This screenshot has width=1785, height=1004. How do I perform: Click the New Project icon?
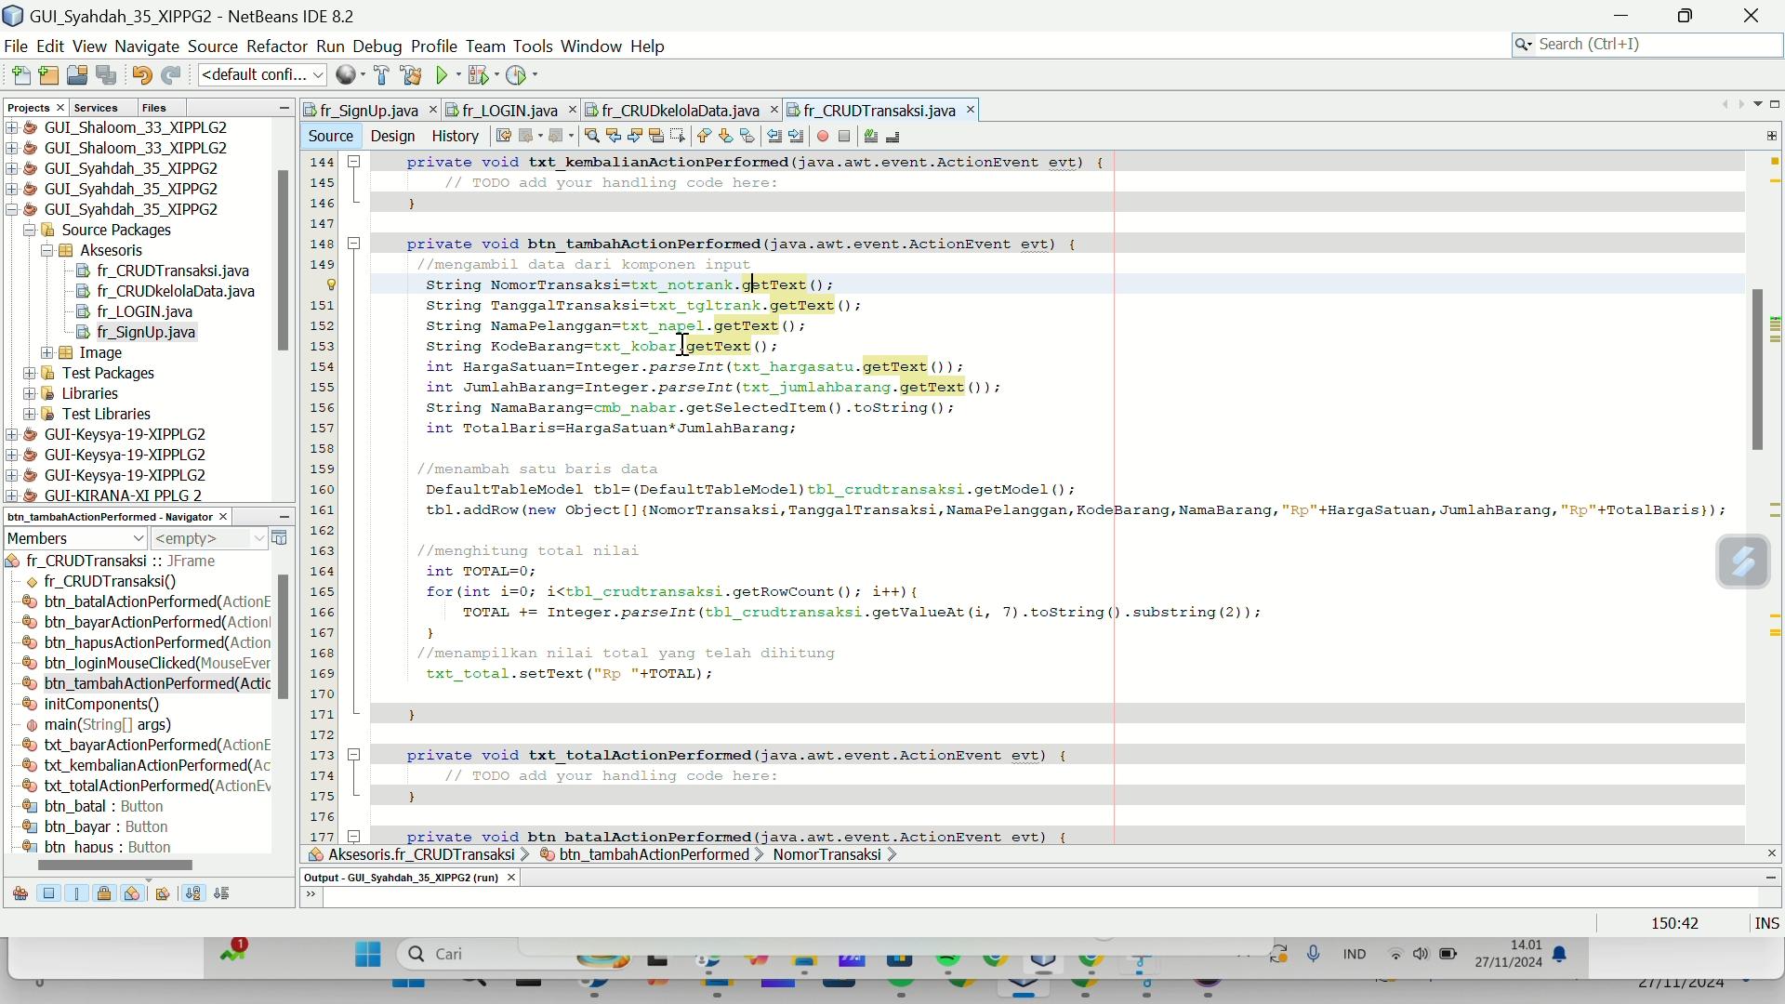pyautogui.click(x=48, y=75)
